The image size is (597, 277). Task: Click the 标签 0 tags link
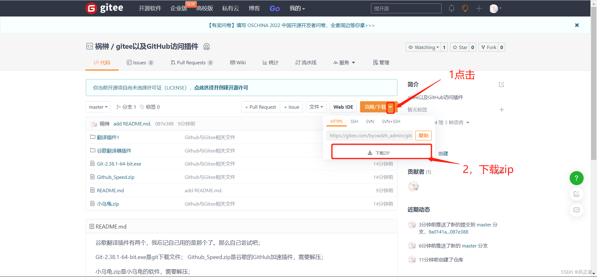pos(150,107)
